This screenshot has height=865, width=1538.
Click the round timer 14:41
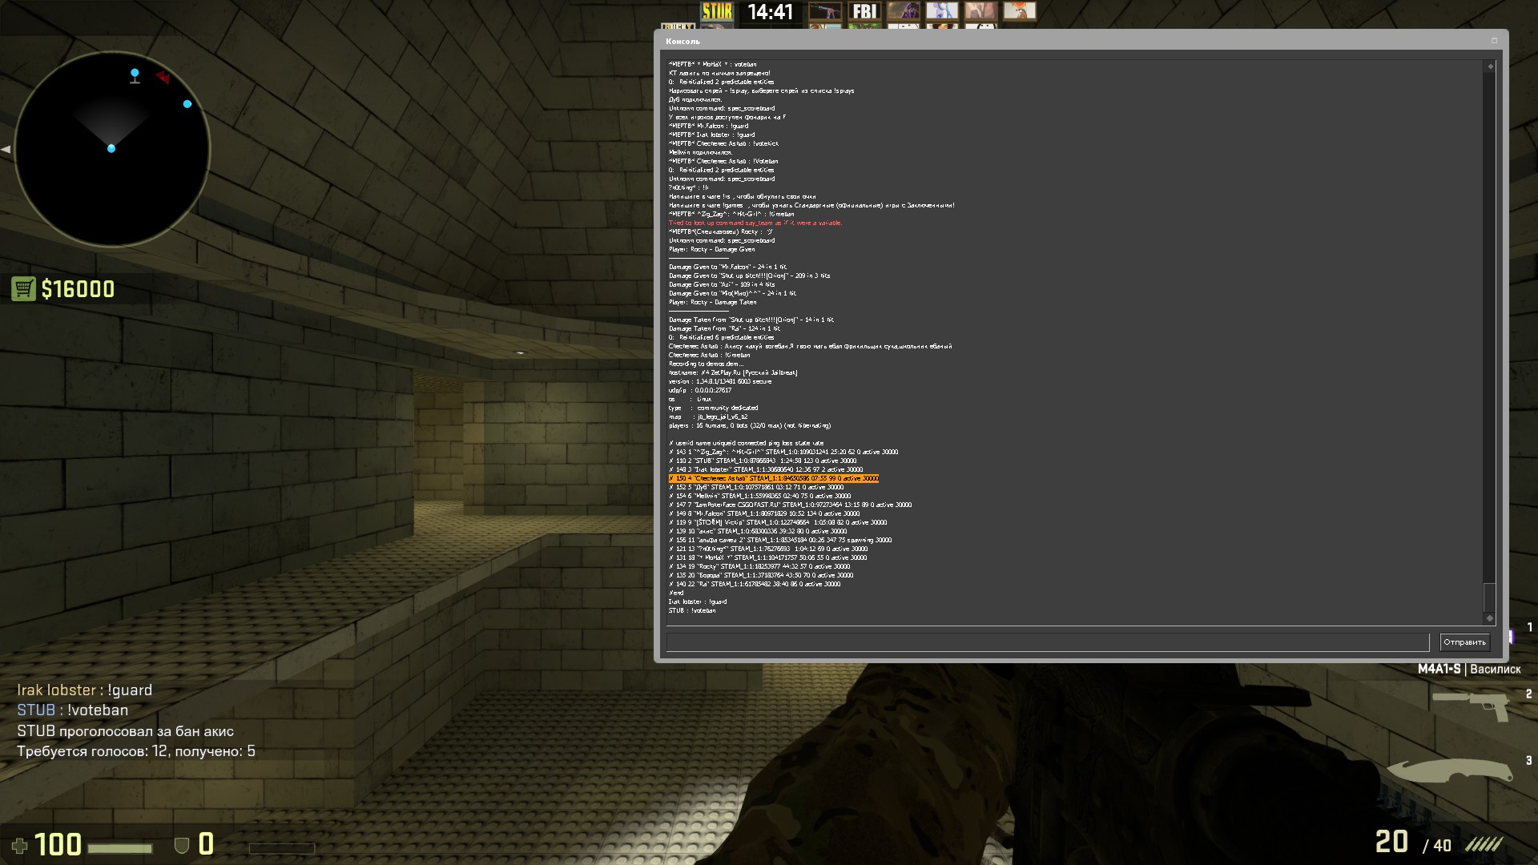click(x=770, y=12)
